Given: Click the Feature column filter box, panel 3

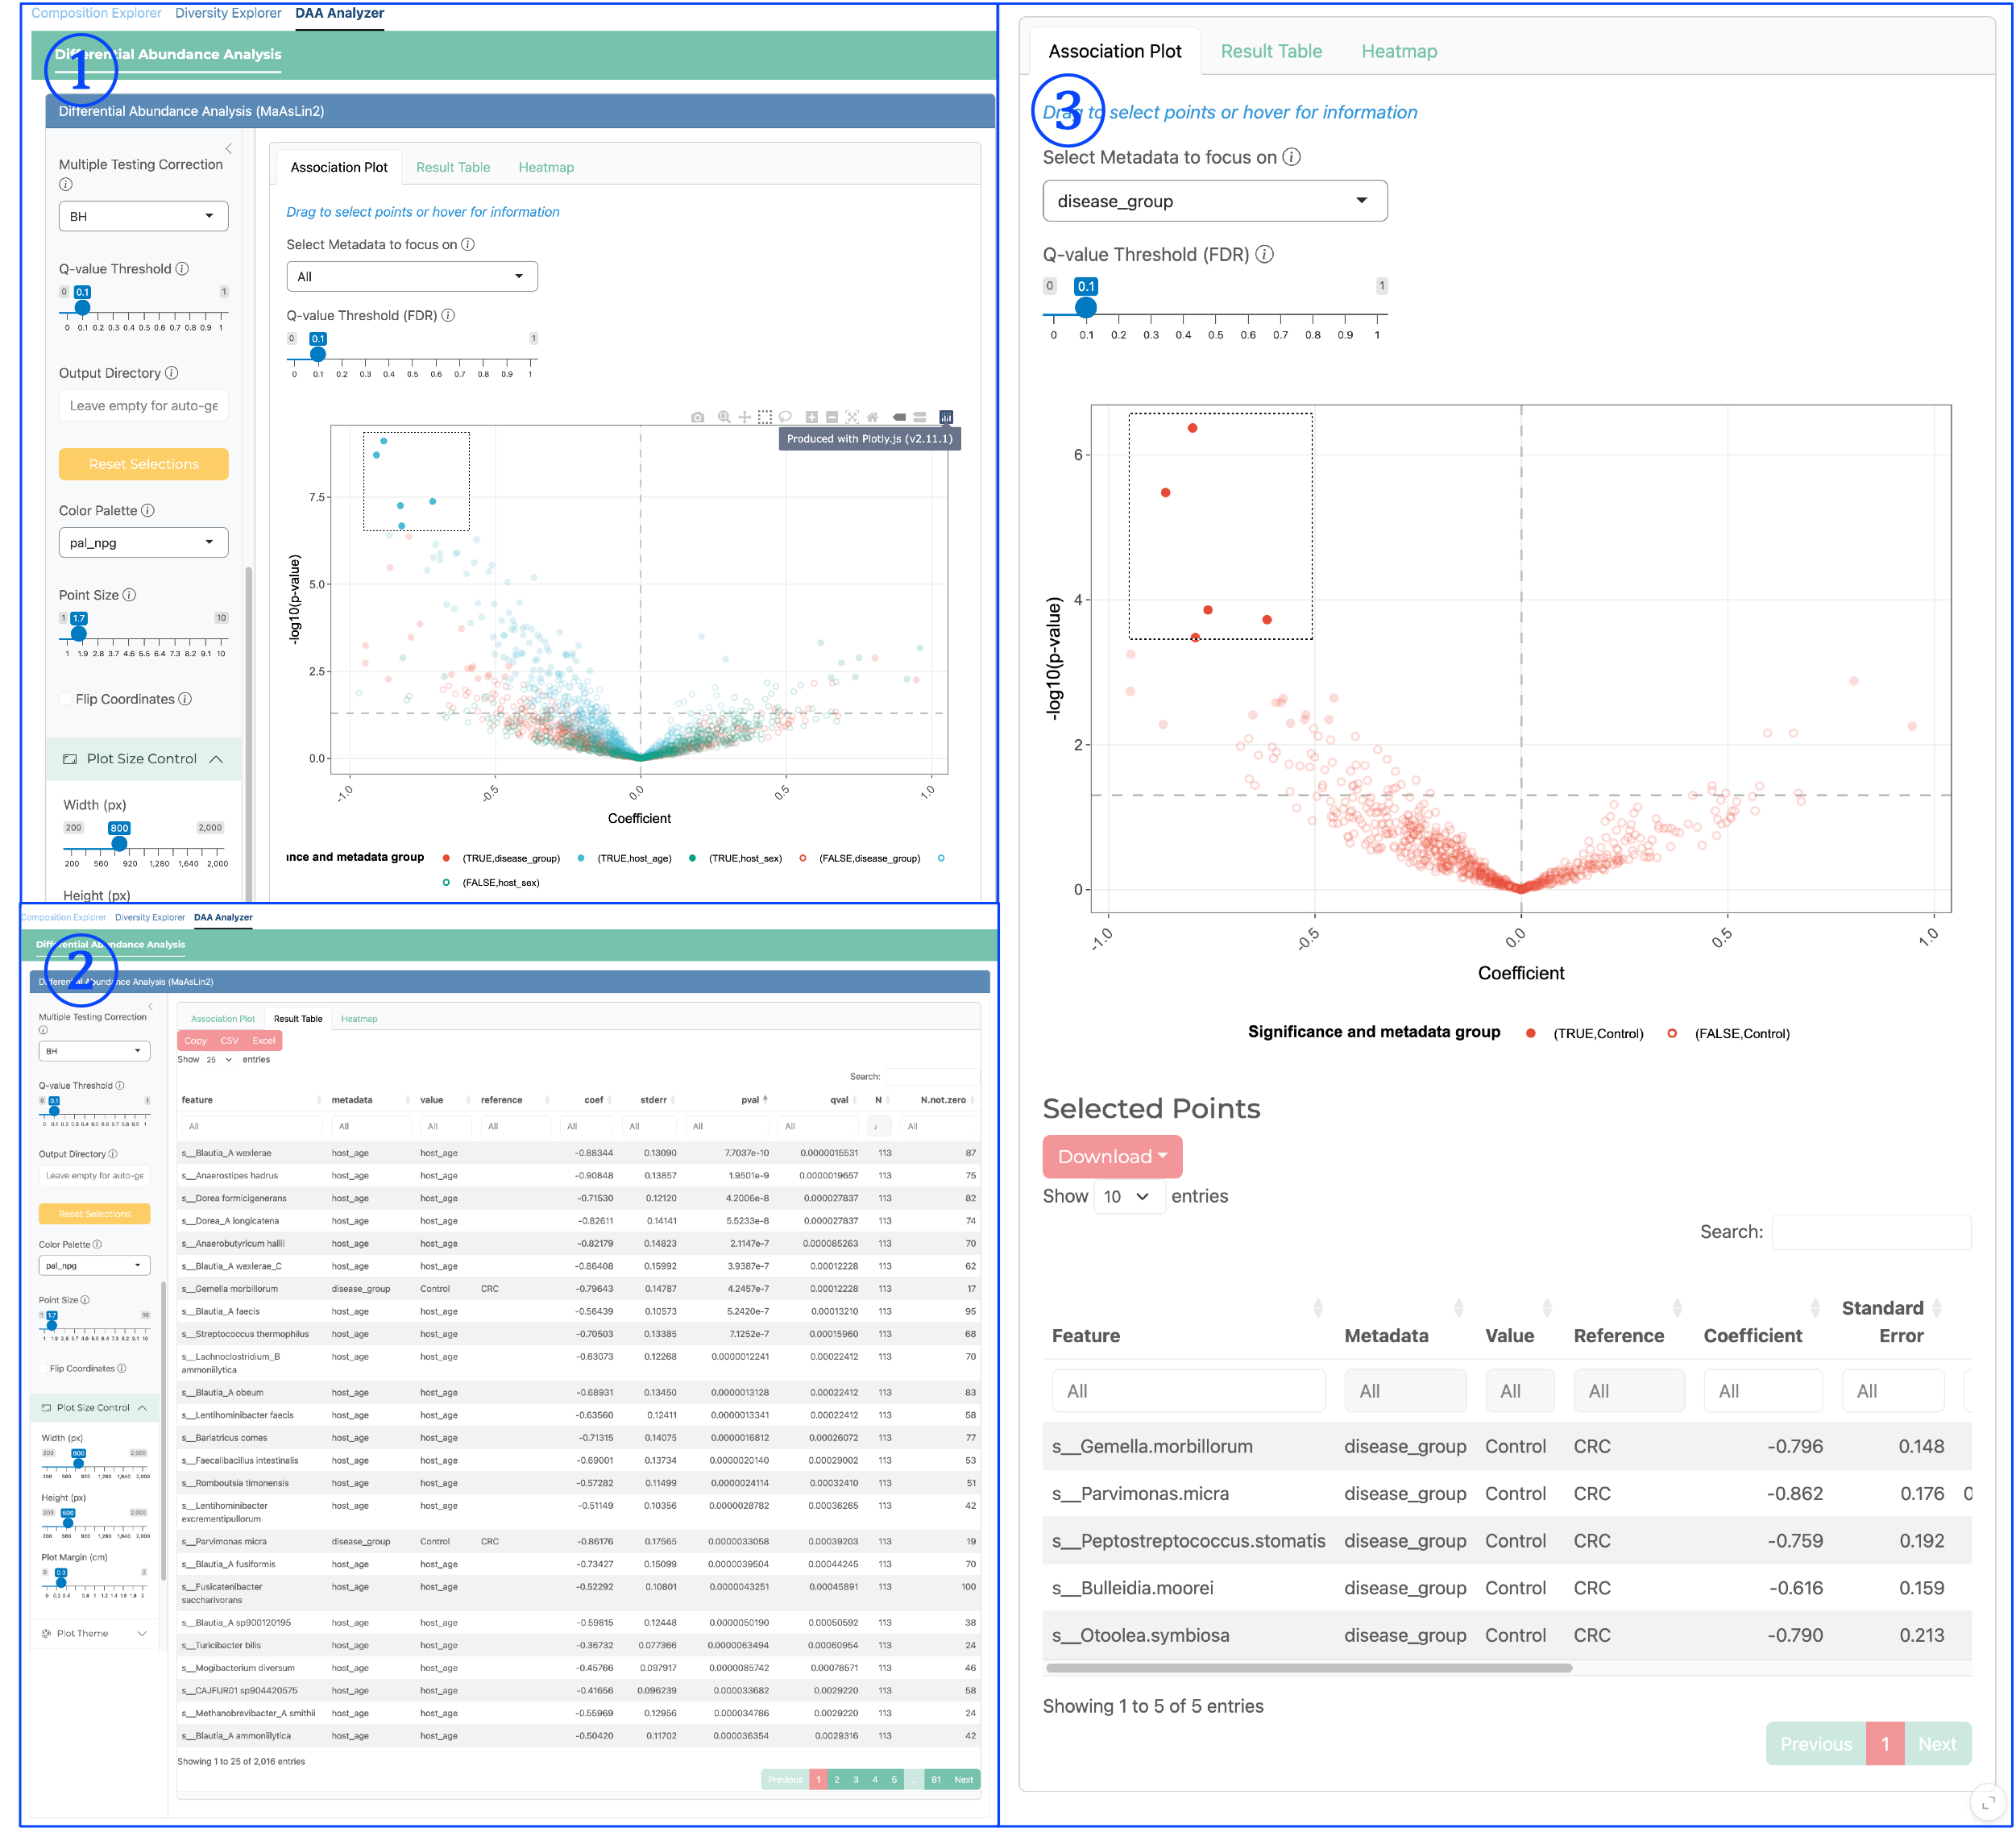Looking at the screenshot, I should 1188,1391.
